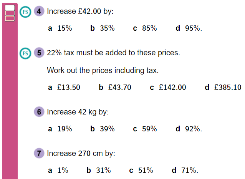This screenshot has width=245, height=179.
Task: Choose price £385.10 in question 5
Action: pyautogui.click(x=223, y=87)
